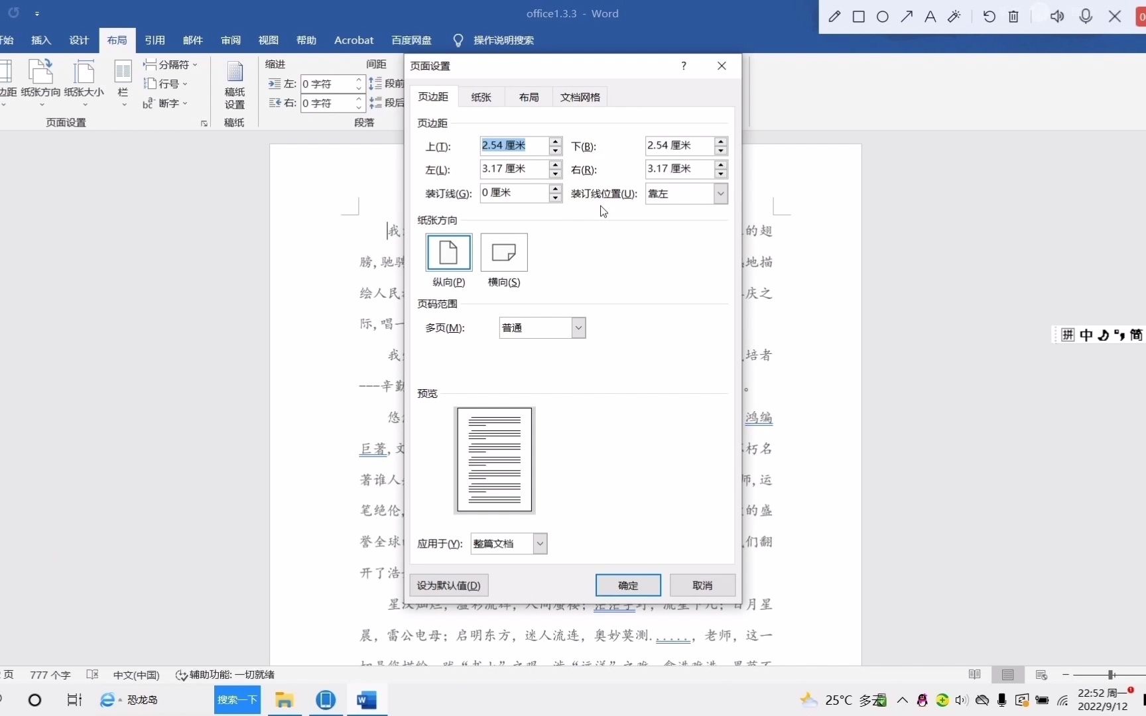The width and height of the screenshot is (1146, 716).
Task: Expand the 行号 menu
Action: pyautogui.click(x=166, y=84)
